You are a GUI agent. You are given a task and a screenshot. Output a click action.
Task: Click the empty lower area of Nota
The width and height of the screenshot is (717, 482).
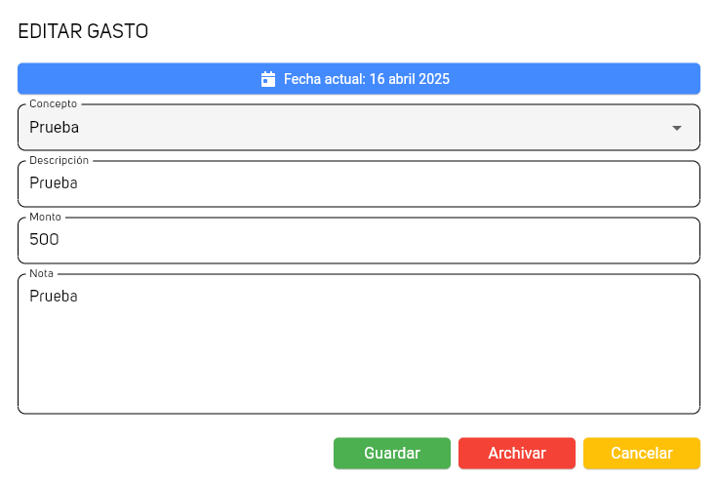pos(359,366)
